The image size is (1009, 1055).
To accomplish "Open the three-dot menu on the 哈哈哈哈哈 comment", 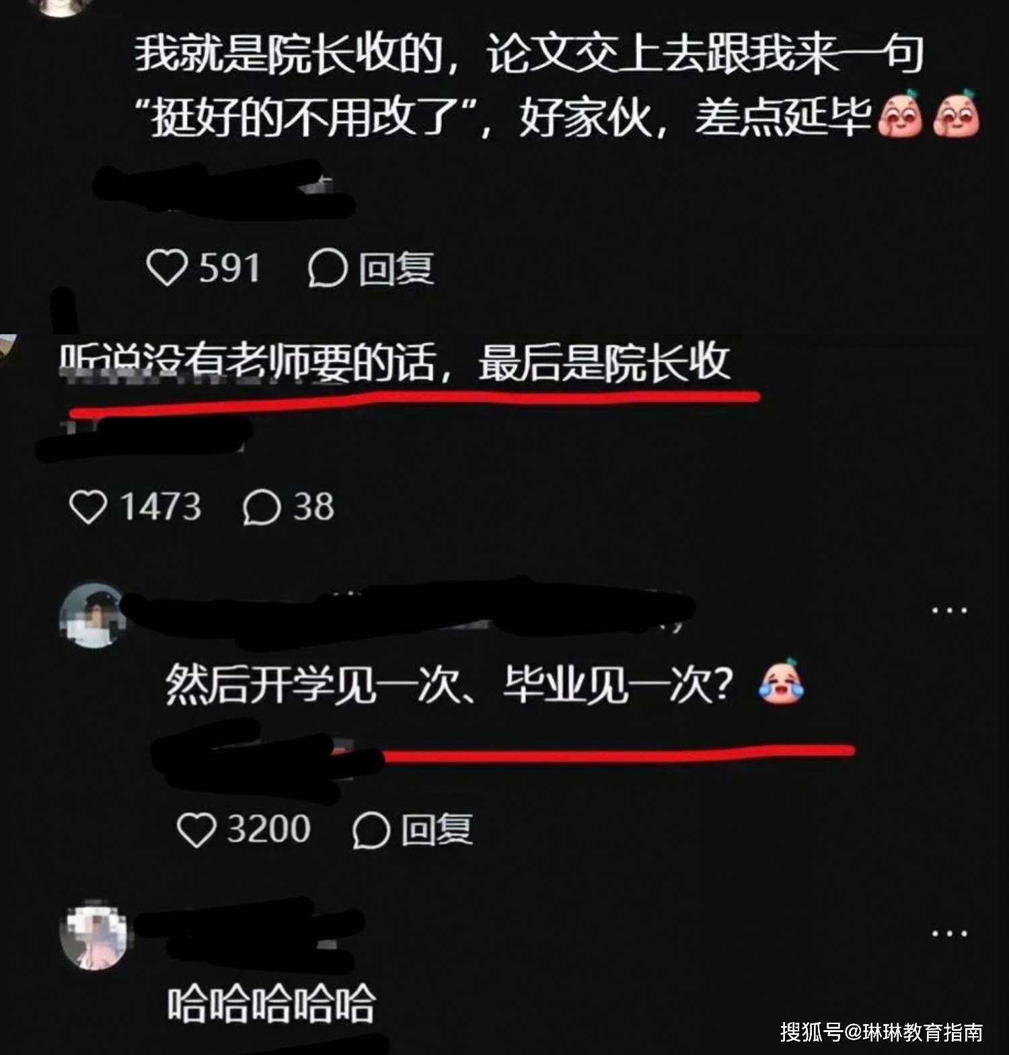I will (949, 933).
